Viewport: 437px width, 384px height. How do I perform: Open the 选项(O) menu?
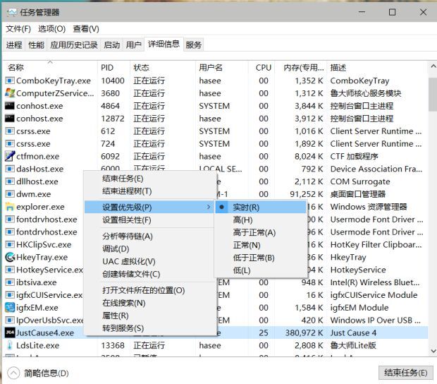[52, 29]
